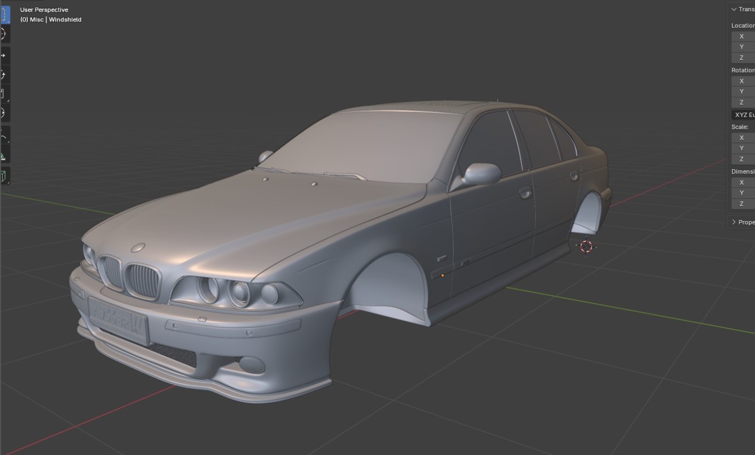Image resolution: width=755 pixels, height=455 pixels.
Task: Select the Annotate tool
Action: [x=4, y=137]
